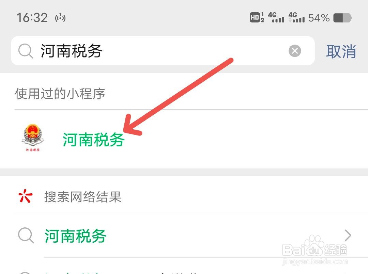Tap the 16:32 clock in the status bar
This screenshot has height=274, width=368.
pyautogui.click(x=32, y=18)
